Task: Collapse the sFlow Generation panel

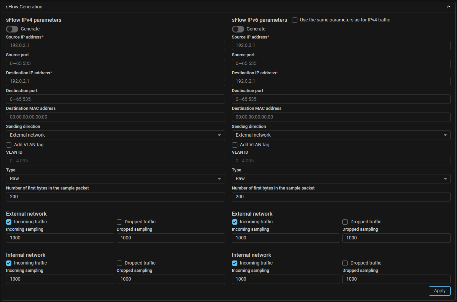Action: (x=448, y=7)
